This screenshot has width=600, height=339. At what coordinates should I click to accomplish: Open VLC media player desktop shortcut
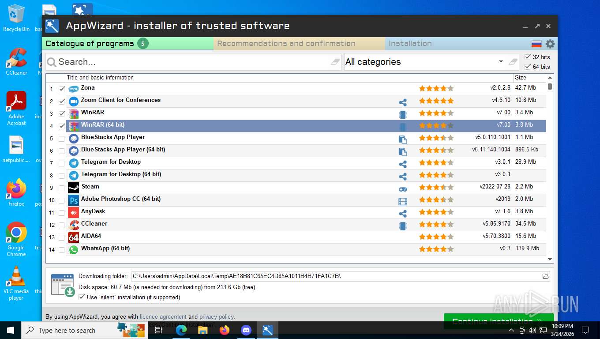tap(16, 283)
